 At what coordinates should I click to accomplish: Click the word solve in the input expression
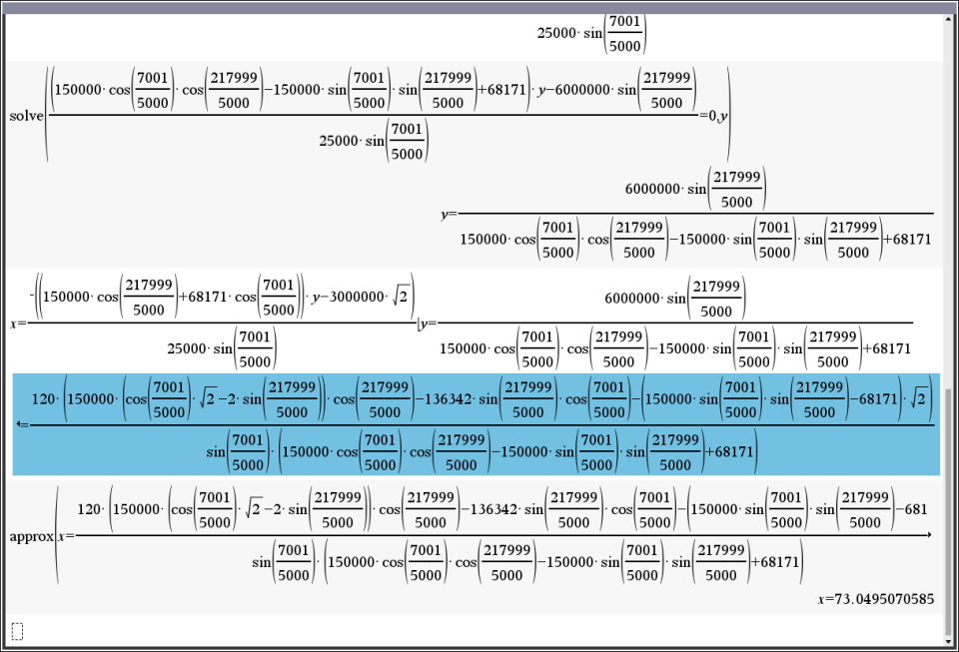[x=26, y=116]
